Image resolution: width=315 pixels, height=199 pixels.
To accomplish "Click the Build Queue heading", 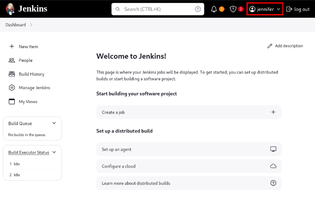I will 20,123.
